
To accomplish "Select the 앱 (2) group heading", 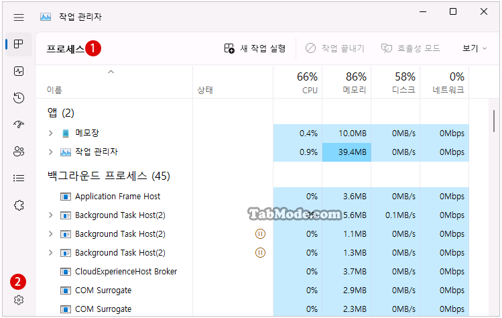I will tap(61, 113).
